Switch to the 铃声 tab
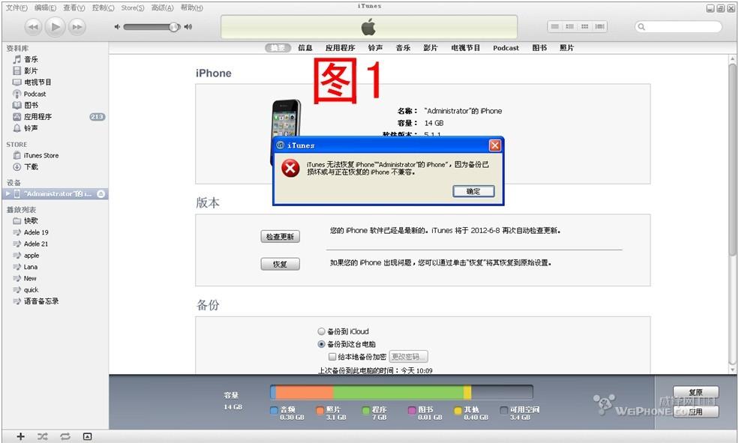 click(375, 48)
